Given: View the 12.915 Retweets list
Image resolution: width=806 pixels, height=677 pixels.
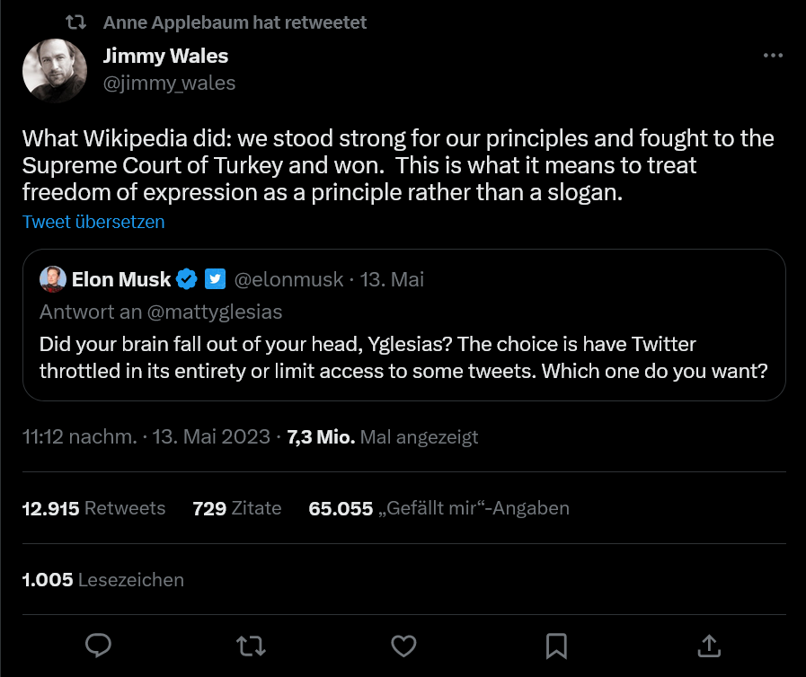Looking at the screenshot, I should 93,508.
